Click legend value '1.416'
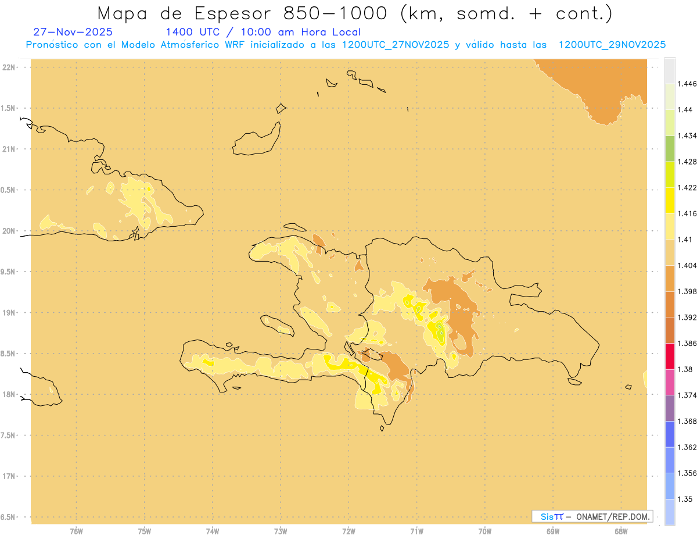The height and width of the screenshot is (539, 697). click(x=687, y=213)
